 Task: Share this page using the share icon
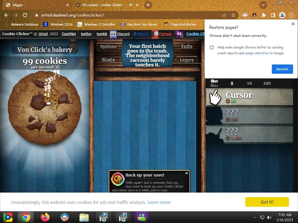224,15
